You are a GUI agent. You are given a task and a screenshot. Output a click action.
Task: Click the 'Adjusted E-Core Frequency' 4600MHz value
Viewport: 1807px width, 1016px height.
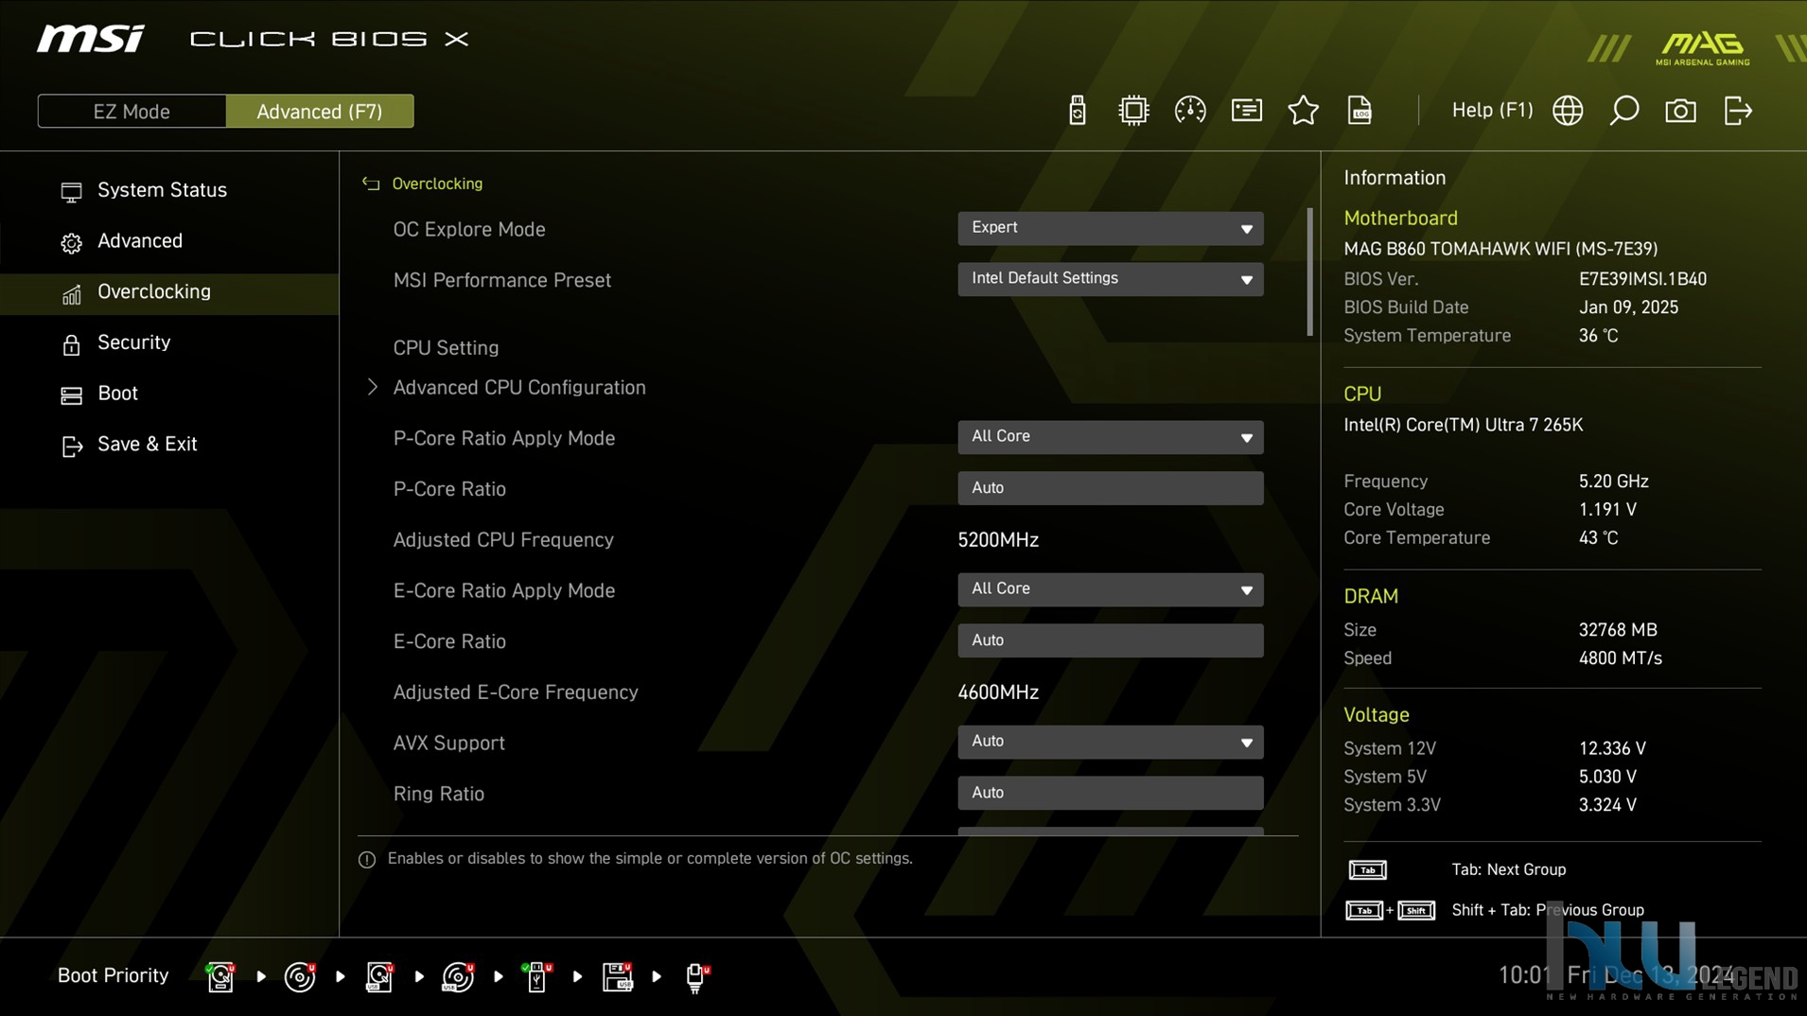(x=998, y=692)
